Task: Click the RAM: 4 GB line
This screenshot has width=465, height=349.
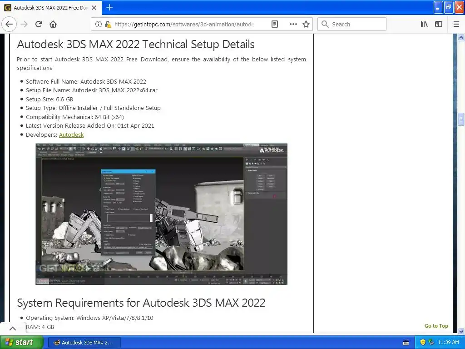Action: click(40, 327)
